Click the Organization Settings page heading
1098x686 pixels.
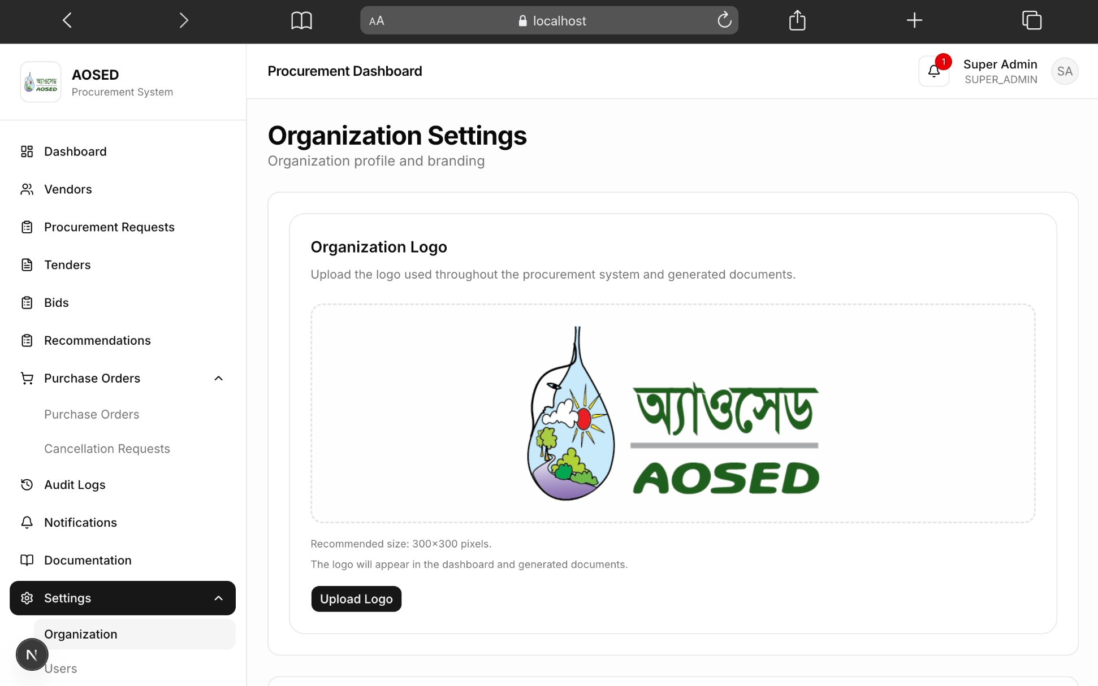(x=397, y=136)
